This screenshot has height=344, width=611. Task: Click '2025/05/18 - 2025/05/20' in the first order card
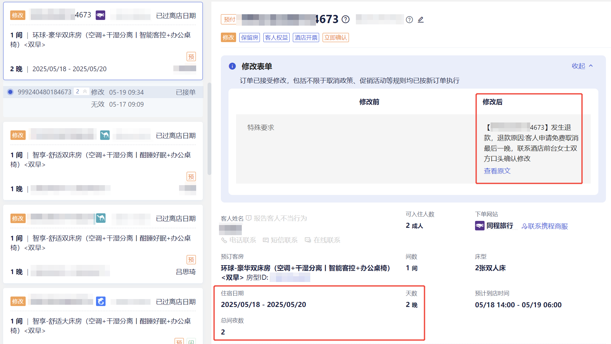(x=69, y=69)
